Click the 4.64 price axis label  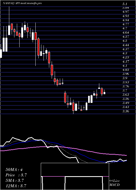(x=126, y=33)
